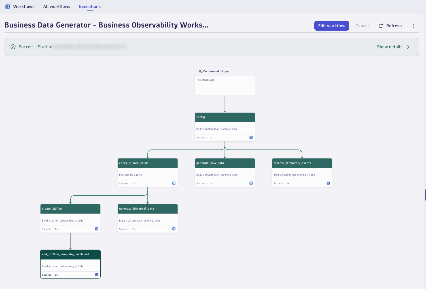
Task: Click the check_if_data_exists task's app icon
Action: click(x=174, y=183)
